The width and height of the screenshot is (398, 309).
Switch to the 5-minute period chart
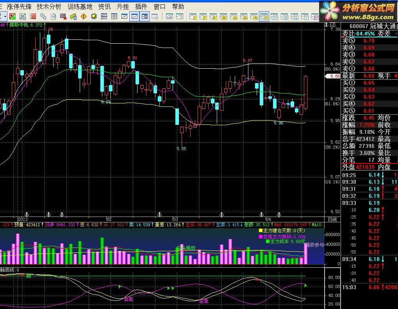pos(203,17)
